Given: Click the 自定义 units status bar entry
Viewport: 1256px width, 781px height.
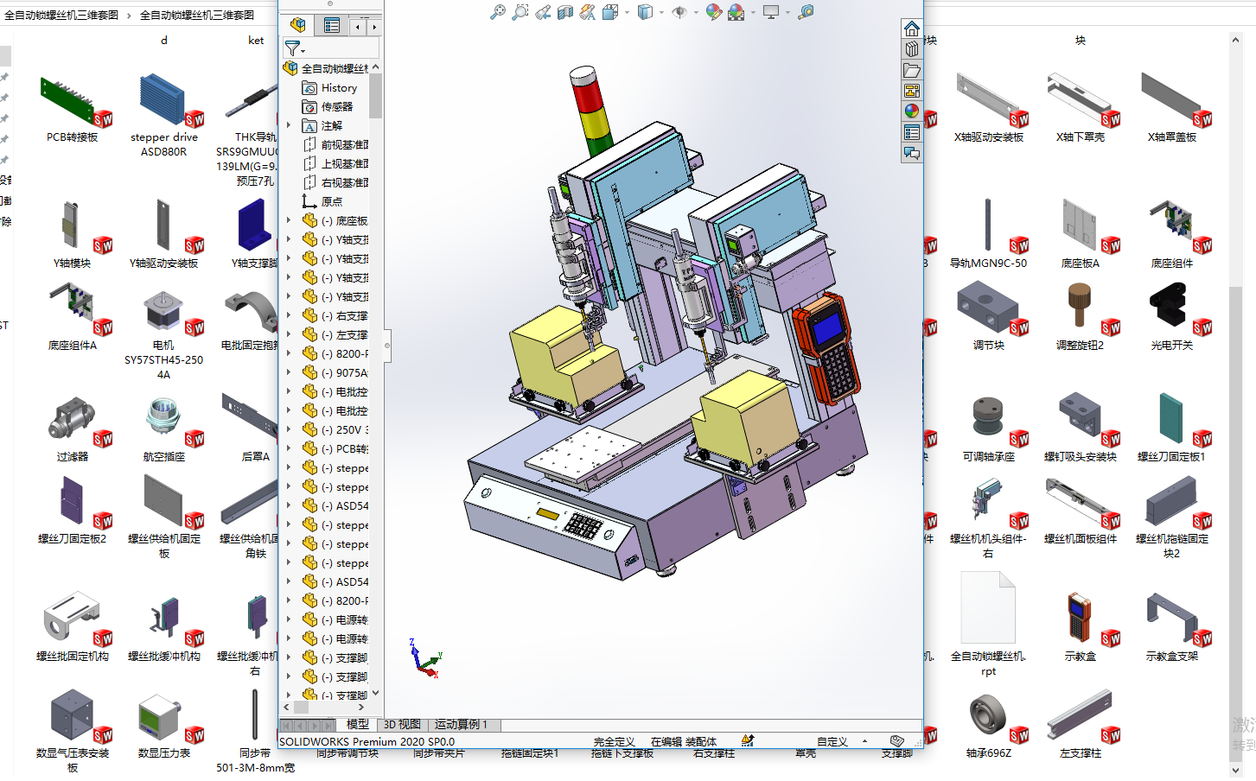Looking at the screenshot, I should point(832,742).
